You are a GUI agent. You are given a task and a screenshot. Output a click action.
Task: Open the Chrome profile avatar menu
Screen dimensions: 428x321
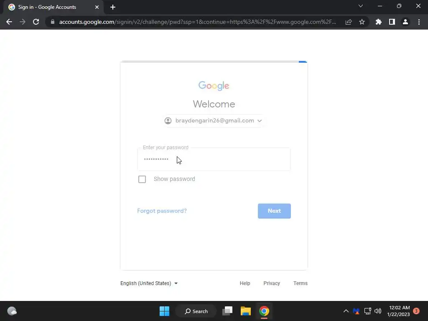point(405,22)
